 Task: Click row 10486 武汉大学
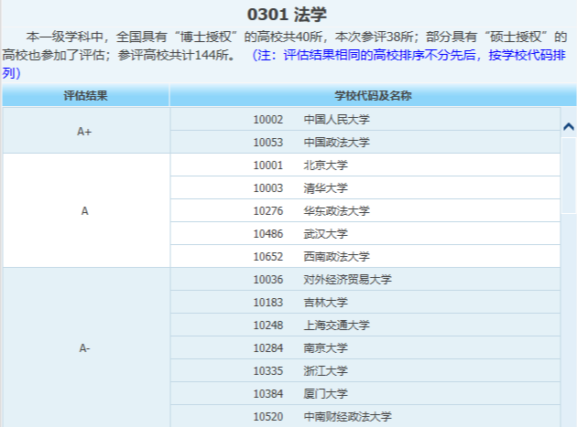[365, 233]
